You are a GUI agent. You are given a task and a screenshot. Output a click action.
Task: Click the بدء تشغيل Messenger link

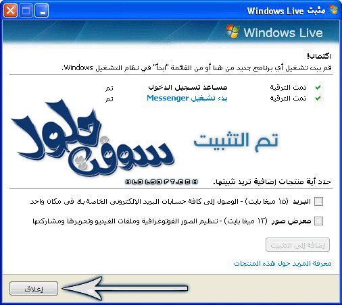pyautogui.click(x=187, y=99)
